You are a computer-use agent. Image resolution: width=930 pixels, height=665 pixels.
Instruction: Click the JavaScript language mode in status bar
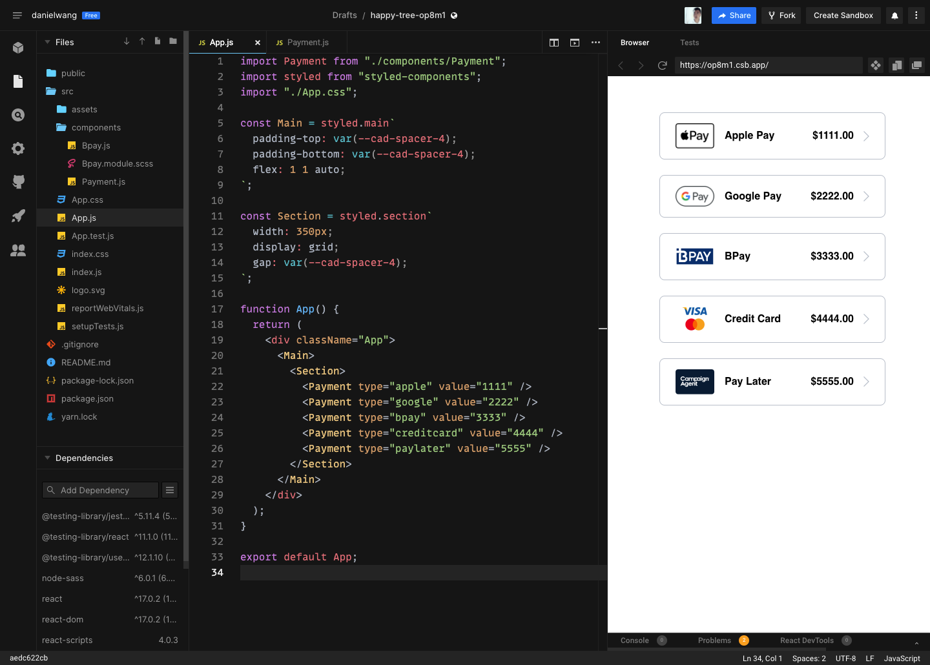[902, 659]
